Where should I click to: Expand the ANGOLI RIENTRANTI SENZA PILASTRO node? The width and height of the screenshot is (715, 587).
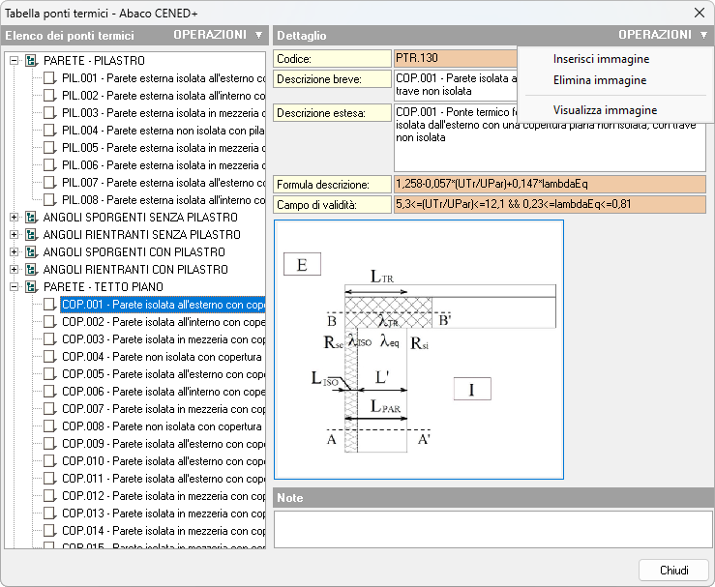(x=15, y=235)
